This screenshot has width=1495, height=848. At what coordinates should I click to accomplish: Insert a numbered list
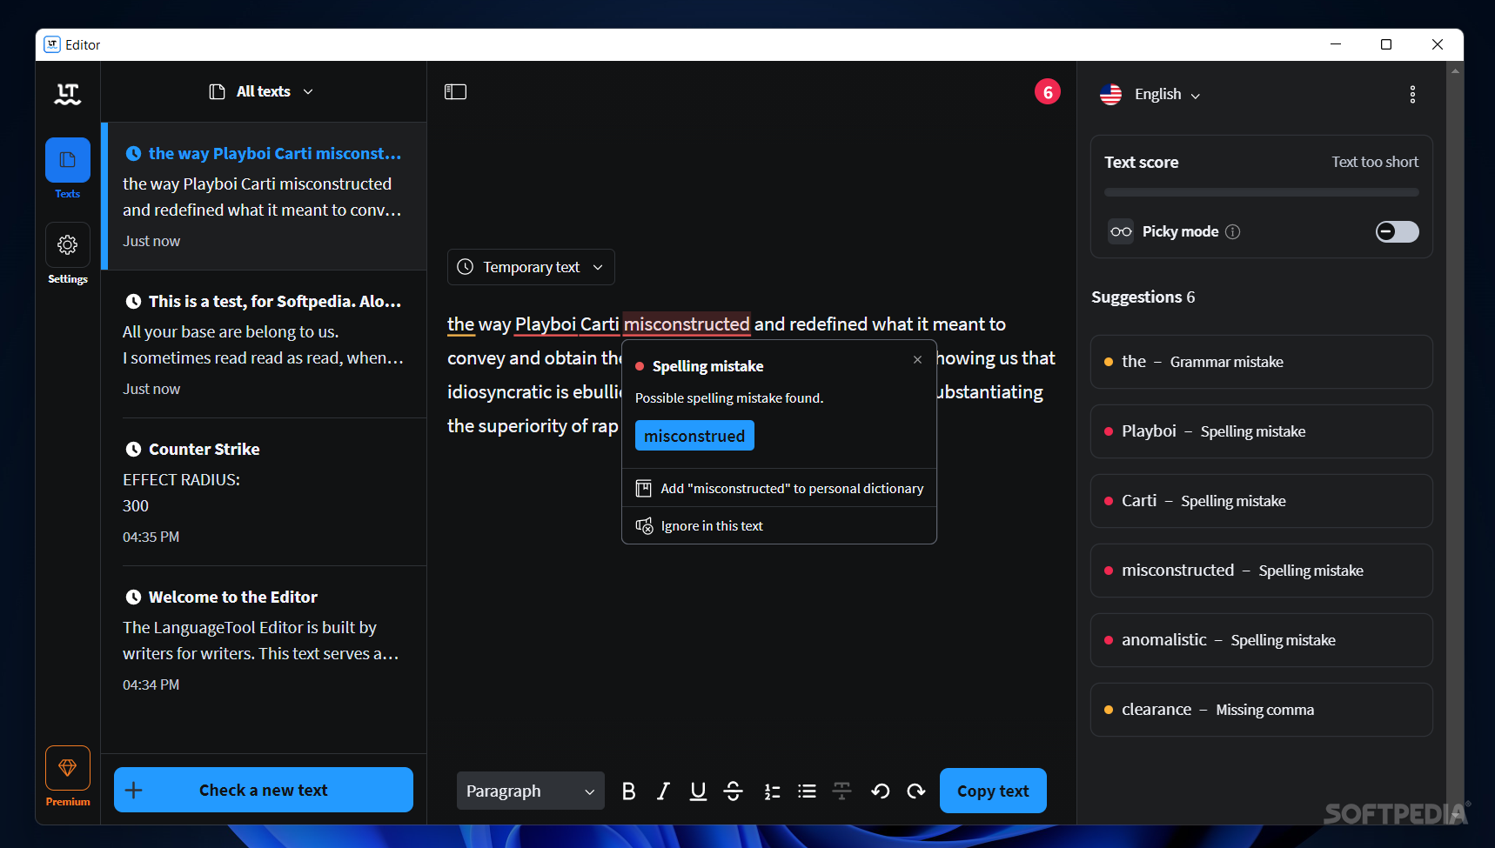click(772, 791)
